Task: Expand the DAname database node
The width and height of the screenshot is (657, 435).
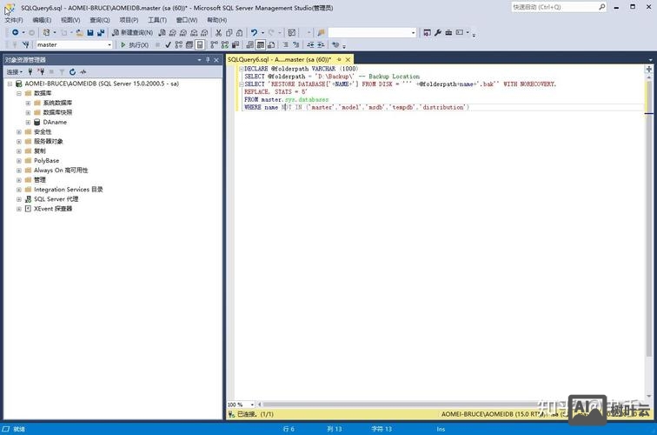Action: coord(28,122)
